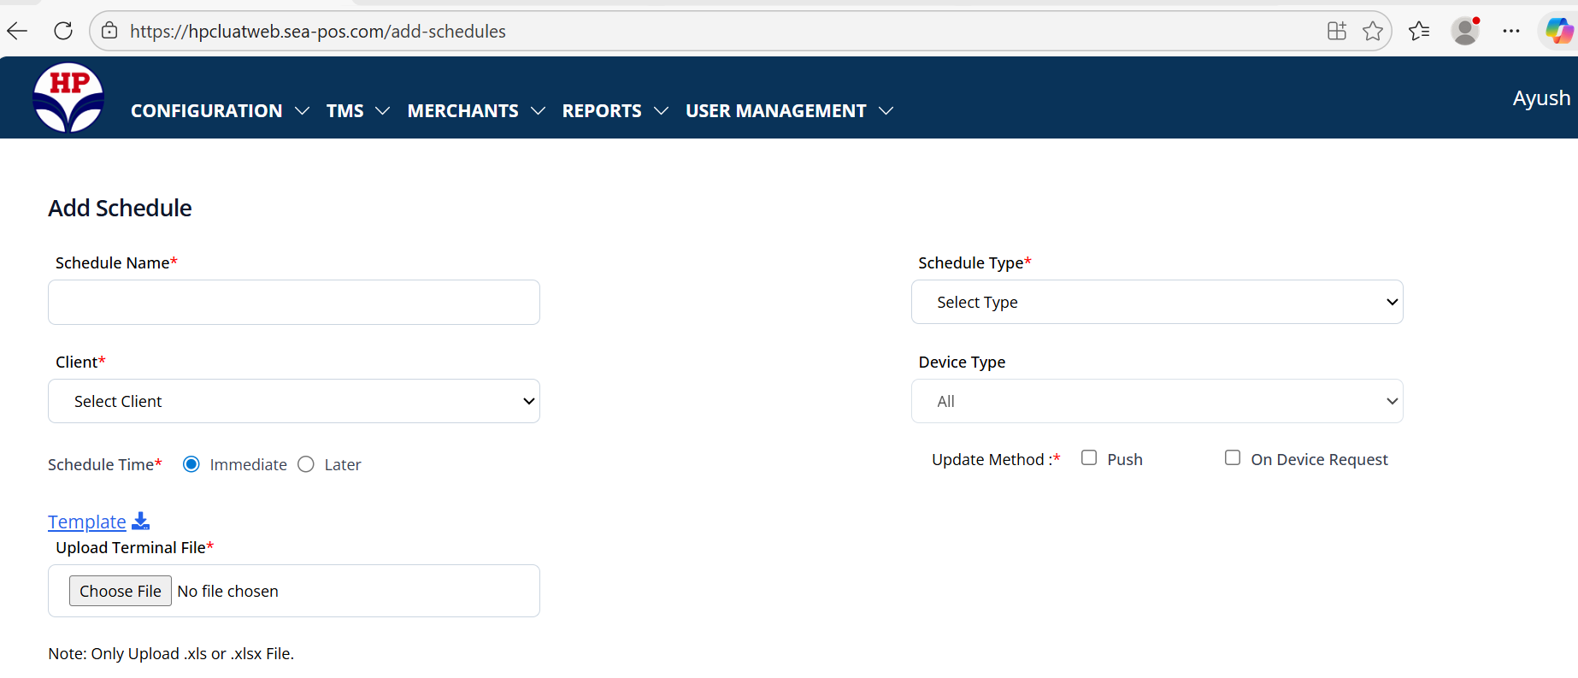
Task: Enable the Push update method checkbox
Action: point(1089,458)
